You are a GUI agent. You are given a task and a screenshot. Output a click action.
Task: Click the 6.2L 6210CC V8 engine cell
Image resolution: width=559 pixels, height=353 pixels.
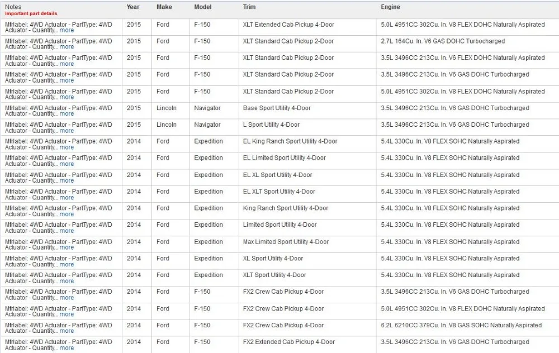click(x=461, y=325)
